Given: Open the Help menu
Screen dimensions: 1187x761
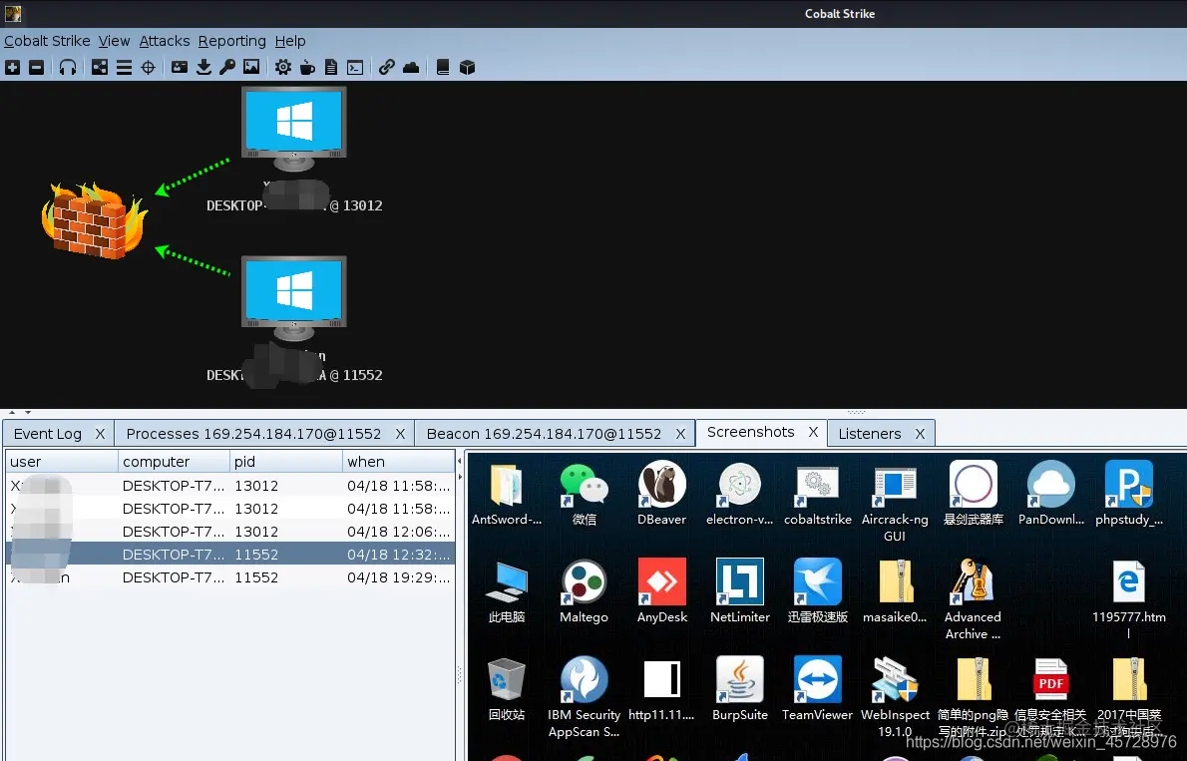Looking at the screenshot, I should click(x=290, y=41).
